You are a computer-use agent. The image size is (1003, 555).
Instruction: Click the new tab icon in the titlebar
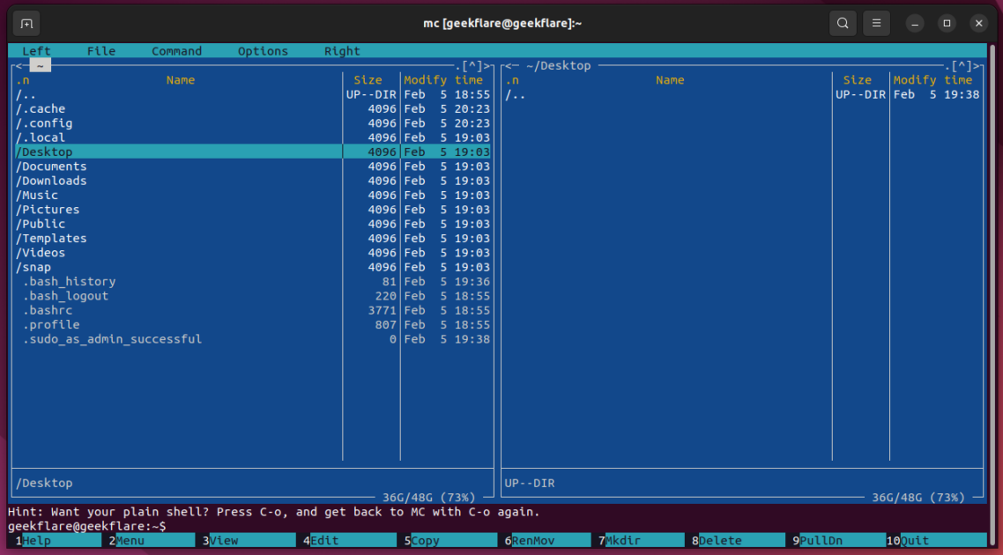pyautogui.click(x=26, y=23)
